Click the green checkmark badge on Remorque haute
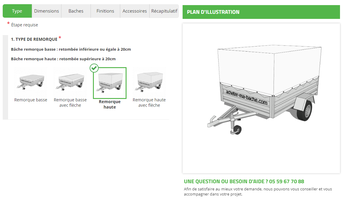Image resolution: width=346 pixels, height=203 pixels. 94,68
